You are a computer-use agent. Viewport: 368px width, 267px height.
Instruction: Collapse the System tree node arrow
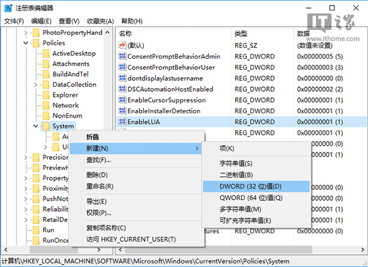click(x=36, y=126)
